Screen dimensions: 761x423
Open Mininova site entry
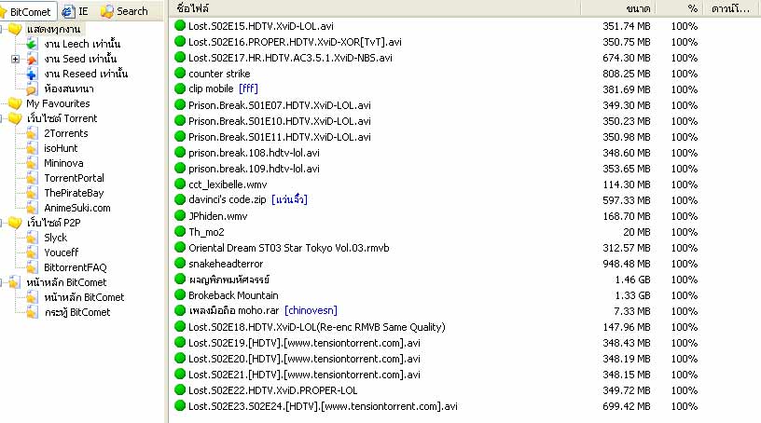tap(63, 163)
